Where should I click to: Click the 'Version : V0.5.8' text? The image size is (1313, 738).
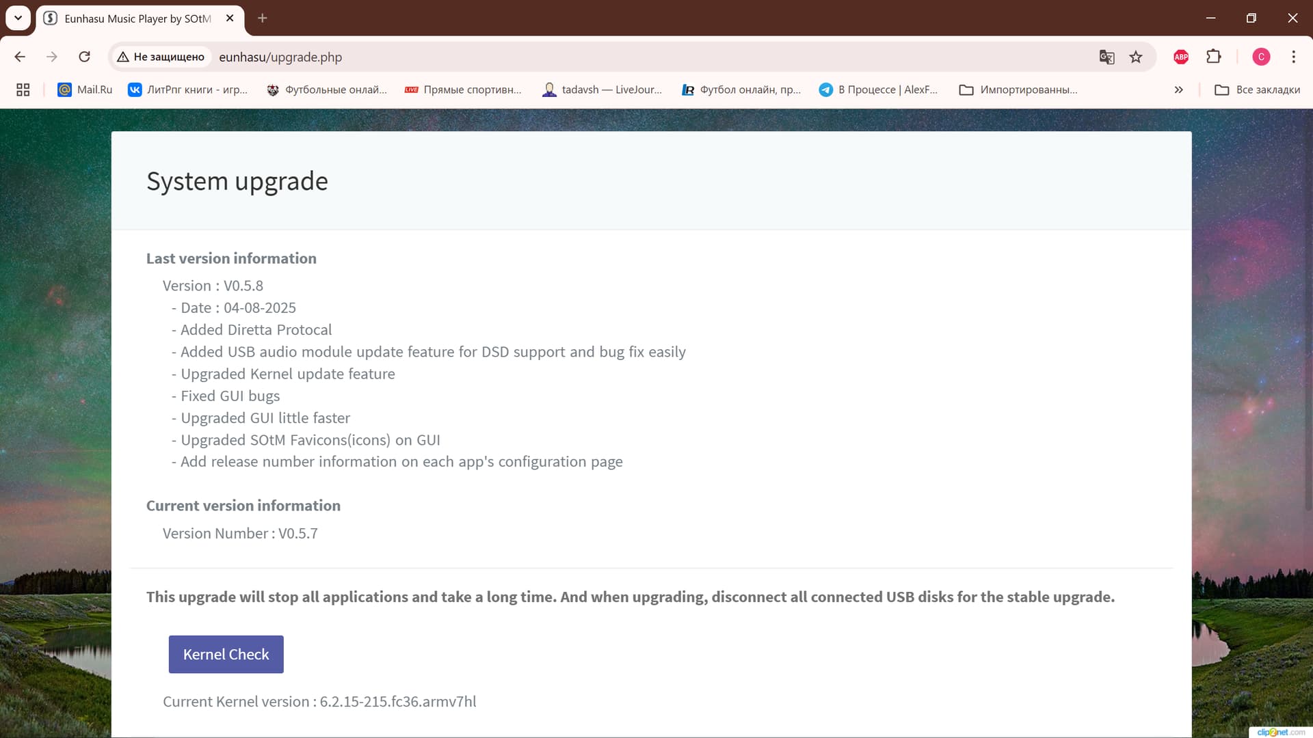pyautogui.click(x=213, y=286)
